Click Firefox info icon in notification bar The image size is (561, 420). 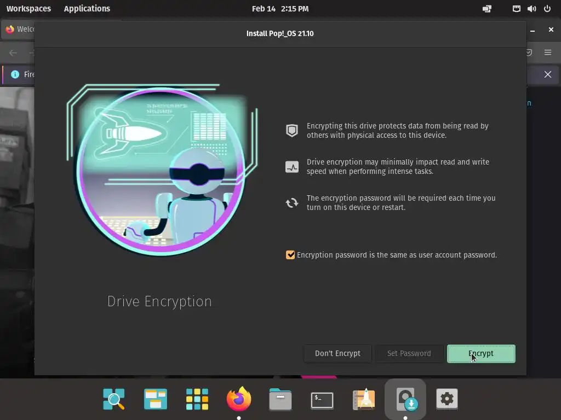click(x=15, y=74)
